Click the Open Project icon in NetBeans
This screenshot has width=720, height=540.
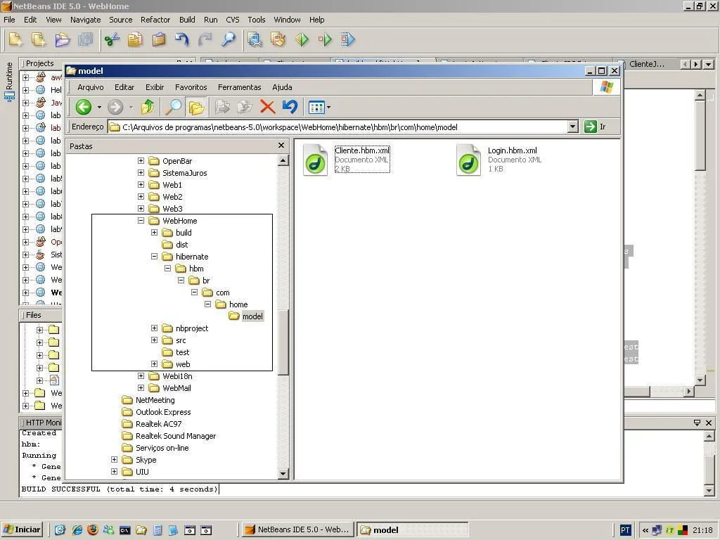pos(63,39)
